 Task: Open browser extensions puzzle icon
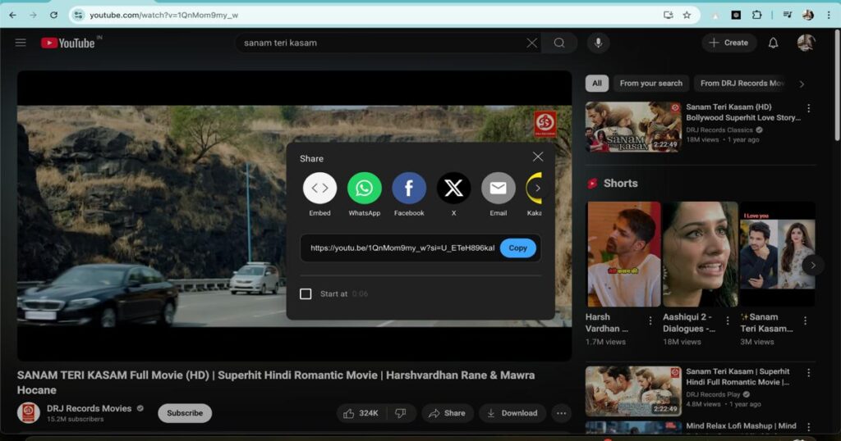click(756, 15)
